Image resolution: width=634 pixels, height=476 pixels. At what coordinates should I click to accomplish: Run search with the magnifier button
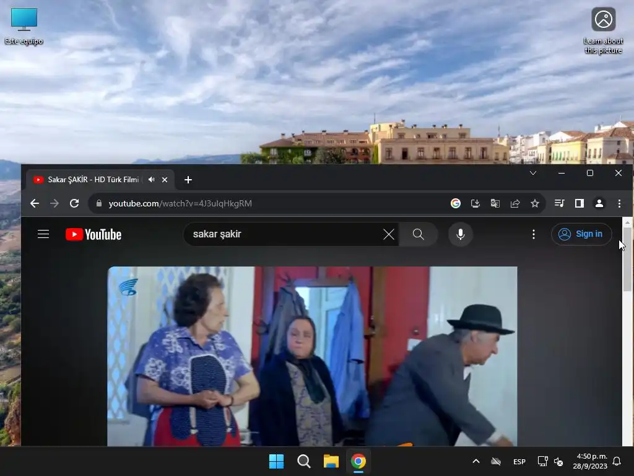418,234
